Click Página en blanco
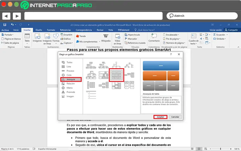The image size is (241, 151). (x=11, y=39)
